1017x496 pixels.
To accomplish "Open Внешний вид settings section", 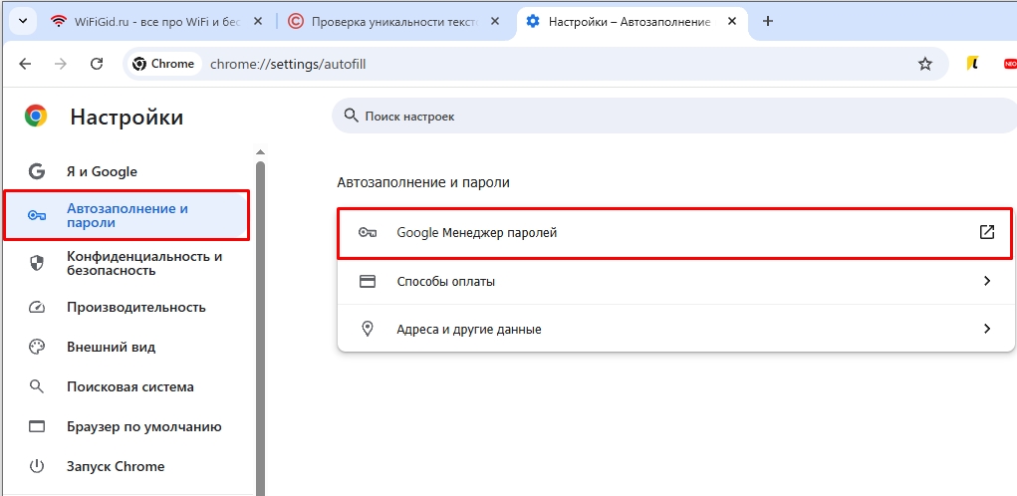I will (x=127, y=347).
